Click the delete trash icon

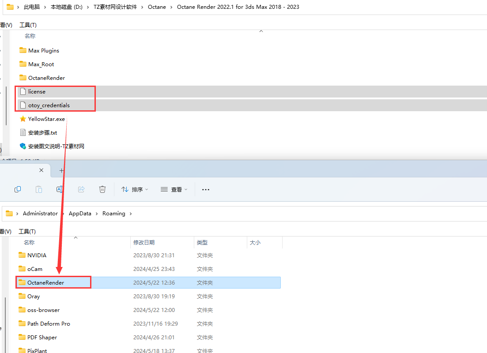pyautogui.click(x=102, y=189)
